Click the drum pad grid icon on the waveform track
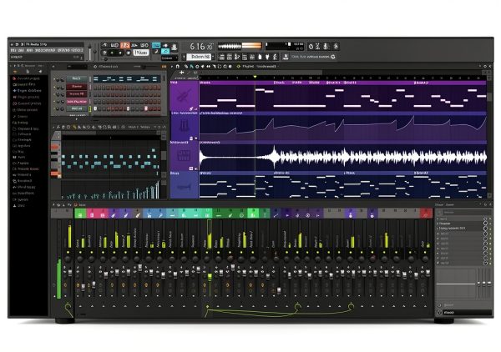Viewport: 501px width, 352px height. pyautogui.click(x=184, y=156)
